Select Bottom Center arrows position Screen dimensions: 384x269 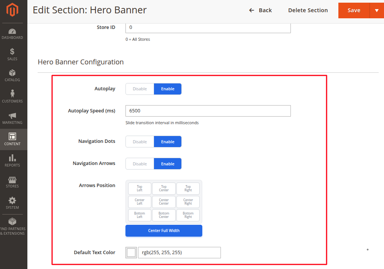coord(164,215)
